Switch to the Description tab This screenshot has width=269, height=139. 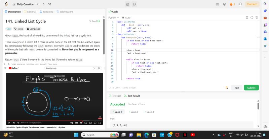[13, 12]
